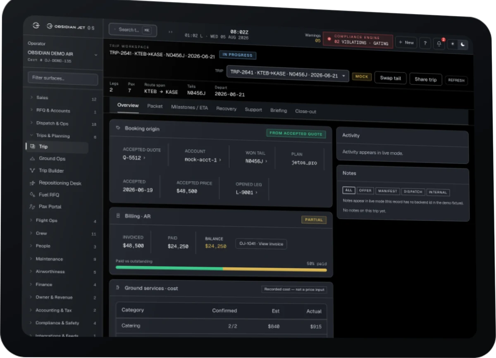Expand the RFQ & Accounts group
The width and height of the screenshot is (496, 358).
click(x=63, y=111)
